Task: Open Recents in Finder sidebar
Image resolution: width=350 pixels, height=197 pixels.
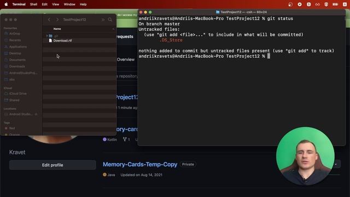Action: point(15,40)
